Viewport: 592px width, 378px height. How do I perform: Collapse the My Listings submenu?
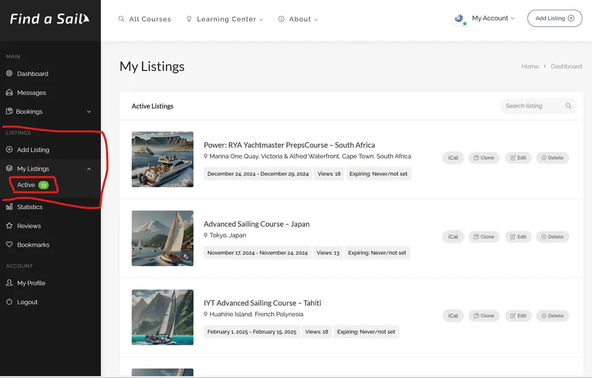(89, 169)
